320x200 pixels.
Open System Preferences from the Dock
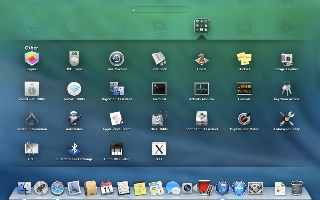tap(255, 188)
